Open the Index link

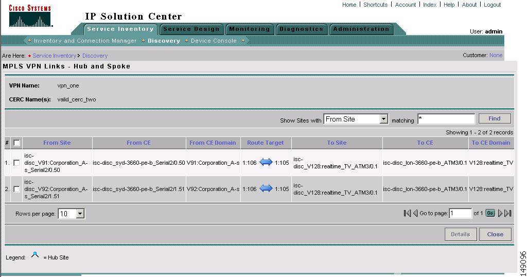430,5
